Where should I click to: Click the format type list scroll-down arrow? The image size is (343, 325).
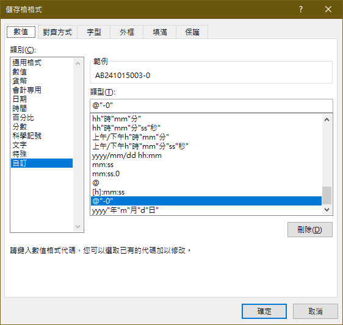click(327, 210)
